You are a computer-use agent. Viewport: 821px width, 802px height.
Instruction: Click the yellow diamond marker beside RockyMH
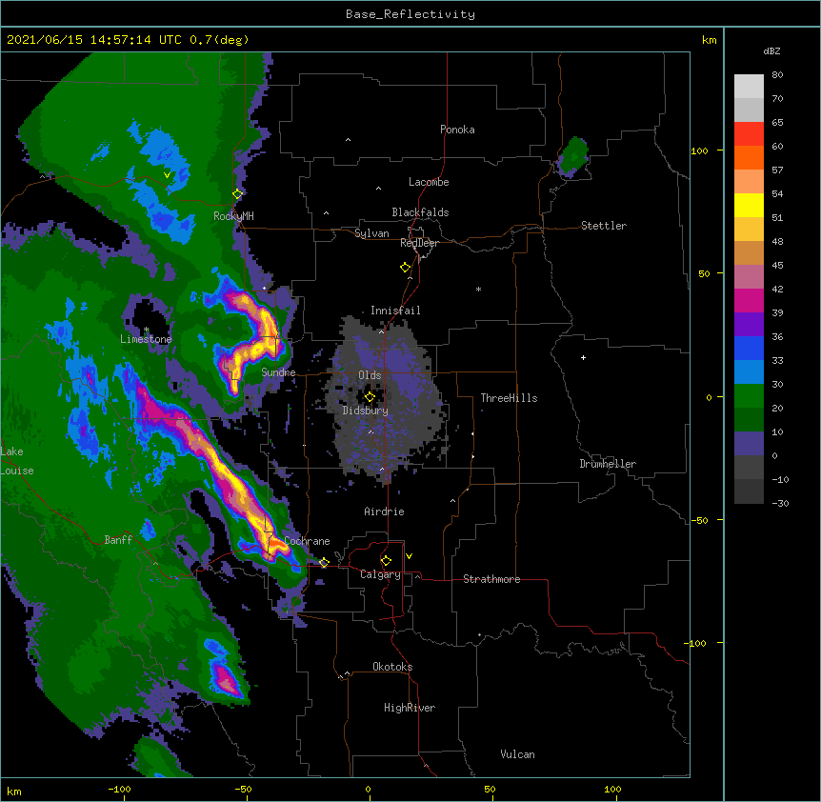[237, 193]
